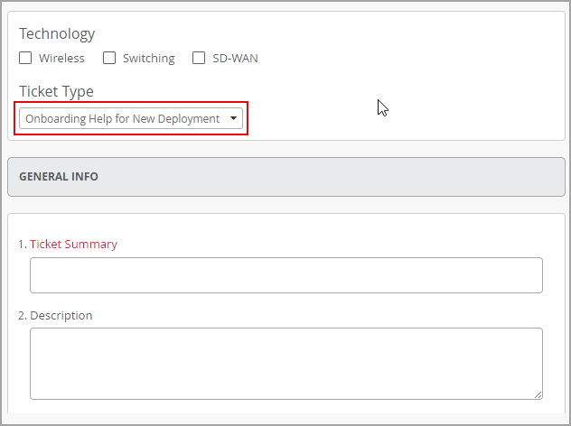Click the number 2 before Description
Image resolution: width=571 pixels, height=426 pixels.
pos(22,315)
